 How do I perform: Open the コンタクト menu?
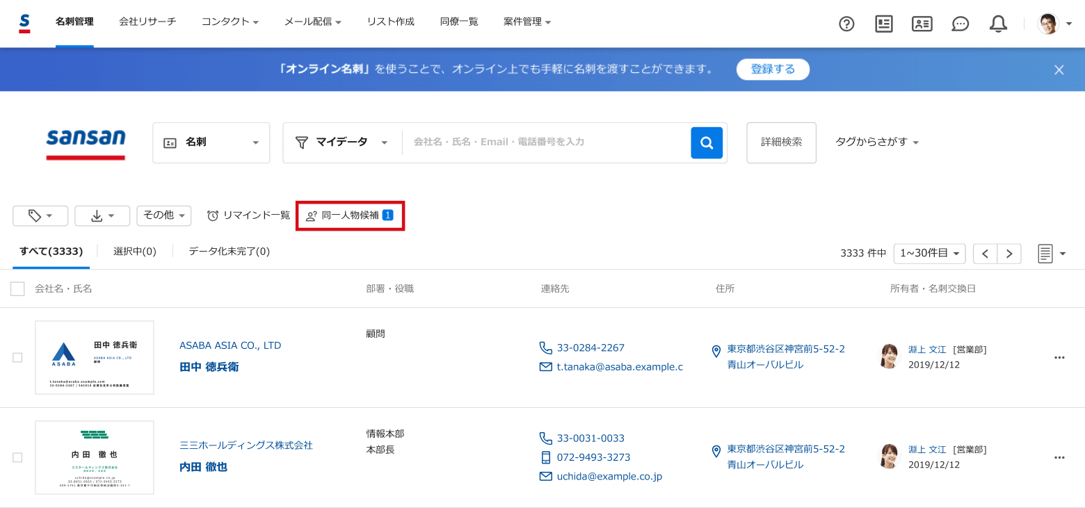pyautogui.click(x=230, y=22)
